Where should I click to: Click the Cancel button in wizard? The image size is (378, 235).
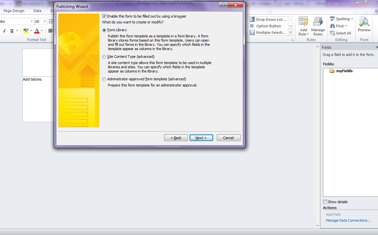pos(228,138)
